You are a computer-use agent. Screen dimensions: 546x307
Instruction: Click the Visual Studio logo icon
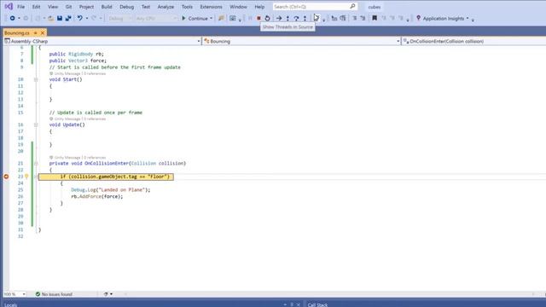pyautogui.click(x=9, y=7)
